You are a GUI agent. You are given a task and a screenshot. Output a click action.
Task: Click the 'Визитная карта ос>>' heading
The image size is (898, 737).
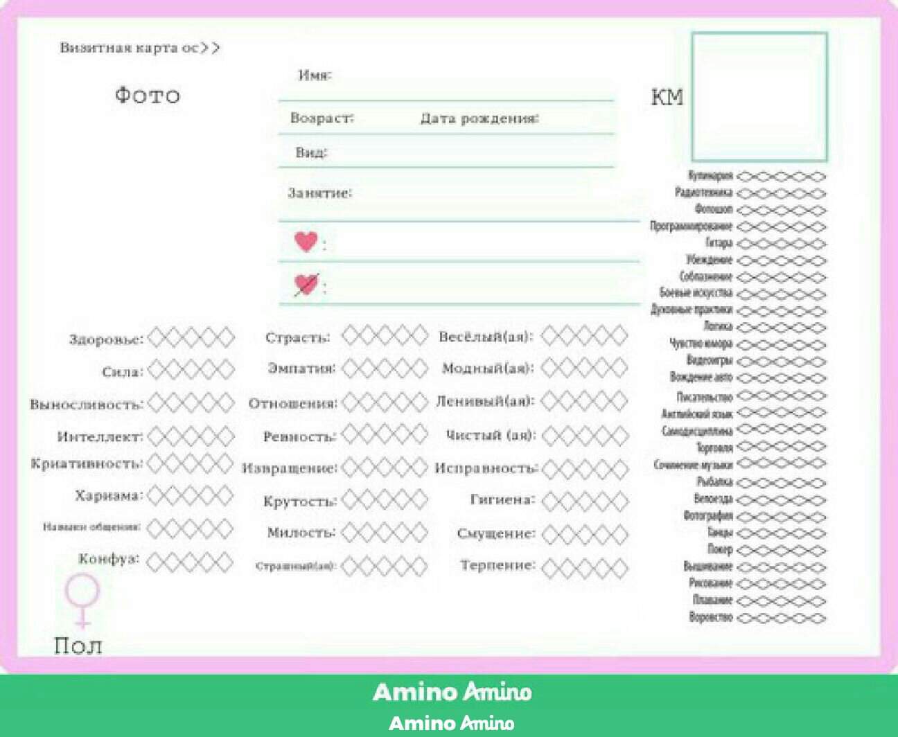pyautogui.click(x=140, y=48)
